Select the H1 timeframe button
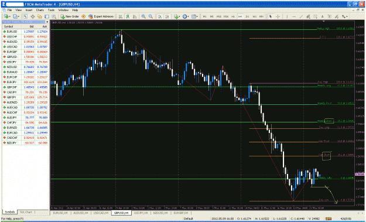The height and width of the screenshot is (222, 366). click(233, 16)
